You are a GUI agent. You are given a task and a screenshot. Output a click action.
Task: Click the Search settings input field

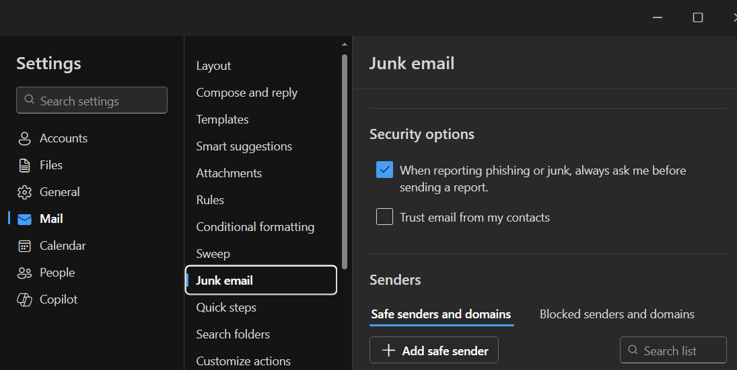click(x=92, y=100)
